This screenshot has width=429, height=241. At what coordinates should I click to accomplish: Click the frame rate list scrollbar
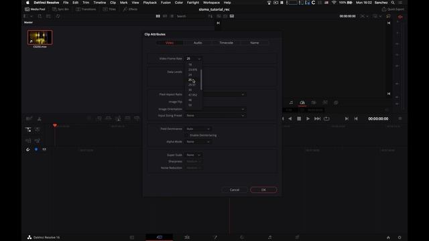[x=201, y=80]
